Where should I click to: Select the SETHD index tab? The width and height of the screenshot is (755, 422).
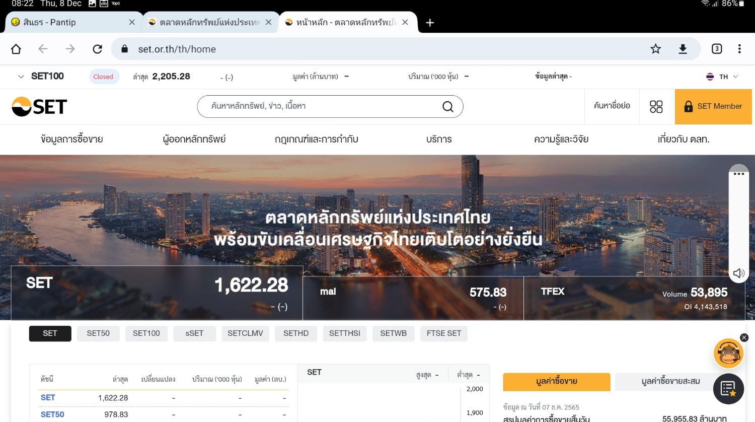296,333
